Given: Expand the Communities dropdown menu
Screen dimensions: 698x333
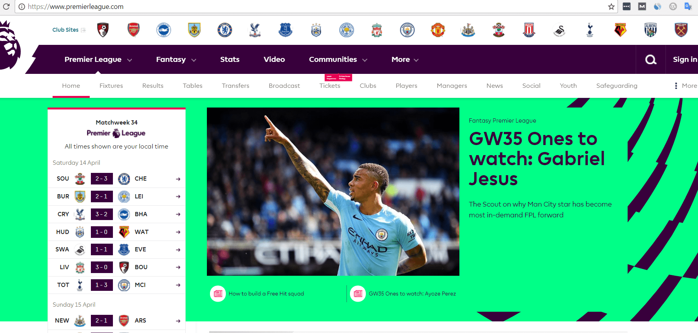Looking at the screenshot, I should 338,60.
